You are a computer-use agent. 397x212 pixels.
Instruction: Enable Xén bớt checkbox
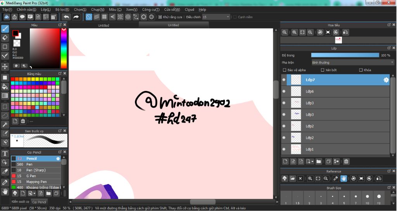pyautogui.click(x=323, y=70)
